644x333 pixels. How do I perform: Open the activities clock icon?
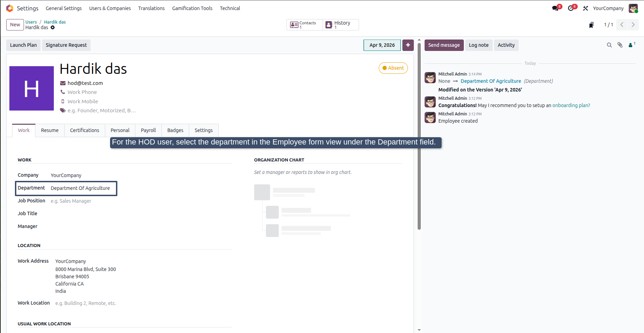click(571, 8)
